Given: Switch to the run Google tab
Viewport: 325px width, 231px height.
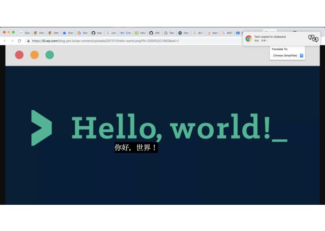Looking at the screenshot, I should point(111,33).
